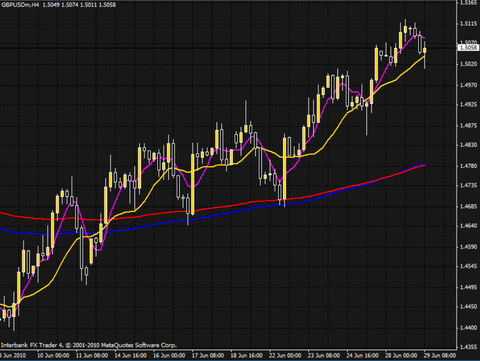Click the 10 Jun 00:00 time label
The image size is (480, 361).
pyautogui.click(x=53, y=356)
